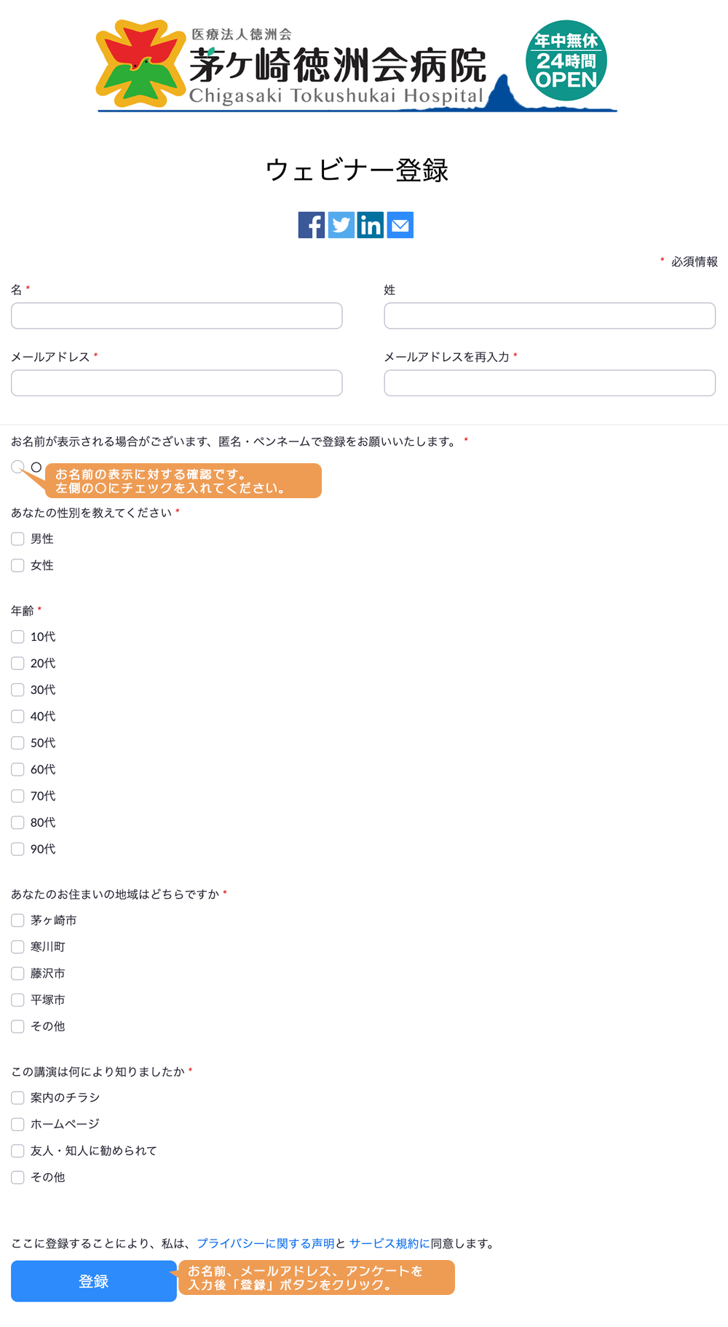Focus the メールアドレス email field
The width and height of the screenshot is (728, 1327).
click(x=177, y=383)
